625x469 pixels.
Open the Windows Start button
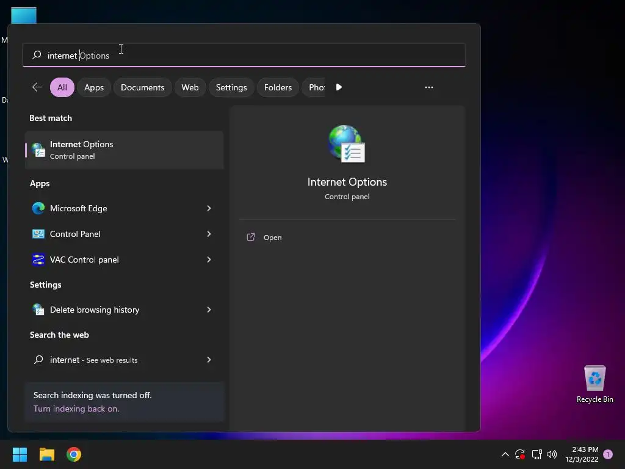pos(20,454)
